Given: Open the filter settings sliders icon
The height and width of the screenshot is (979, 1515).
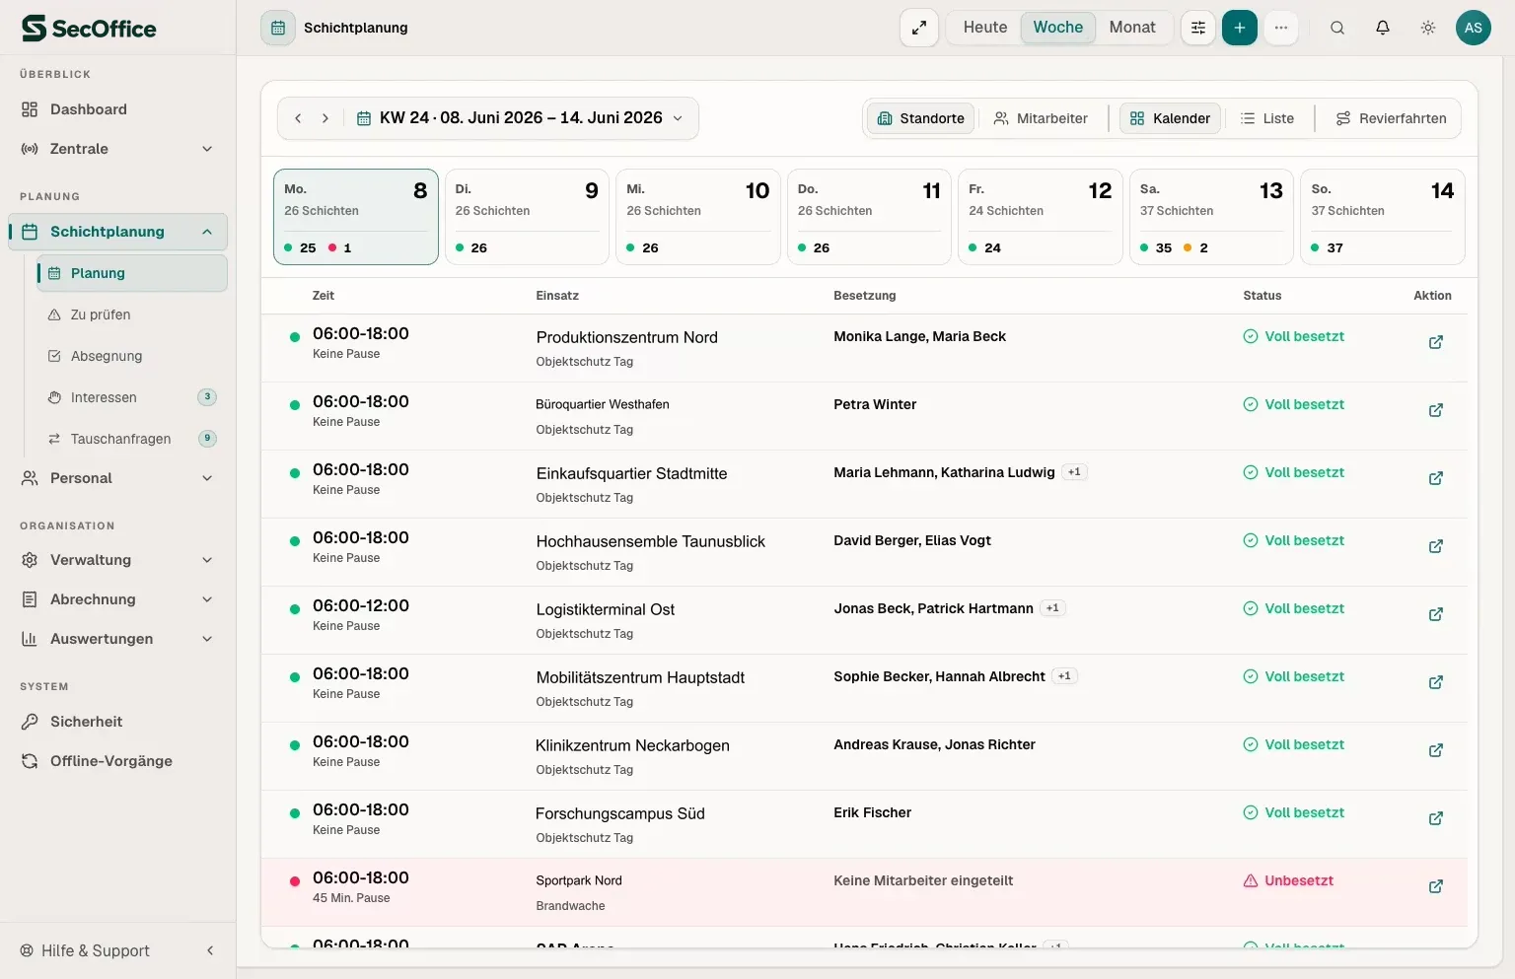Looking at the screenshot, I should click(1198, 28).
